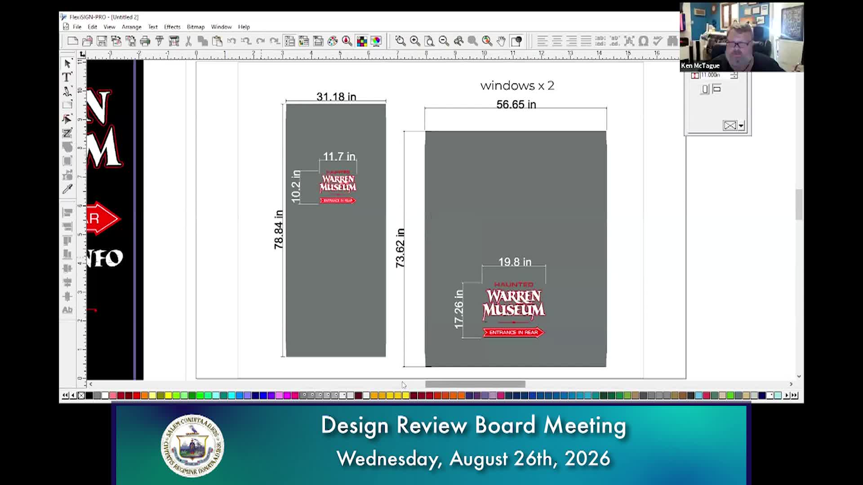The height and width of the screenshot is (485, 863).
Task: Expand the dropdown beside the envelope icon
Action: pyautogui.click(x=741, y=126)
